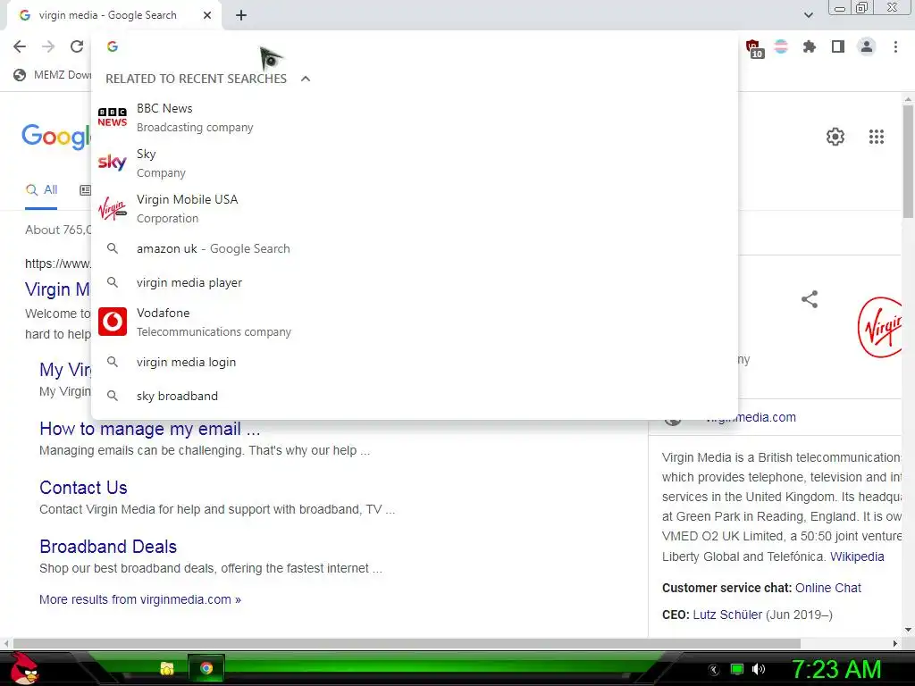Open the Extensions puzzle piece menu

(810, 46)
